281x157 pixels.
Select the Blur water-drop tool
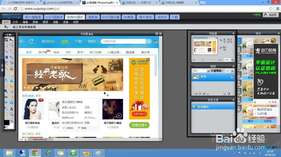6,80
